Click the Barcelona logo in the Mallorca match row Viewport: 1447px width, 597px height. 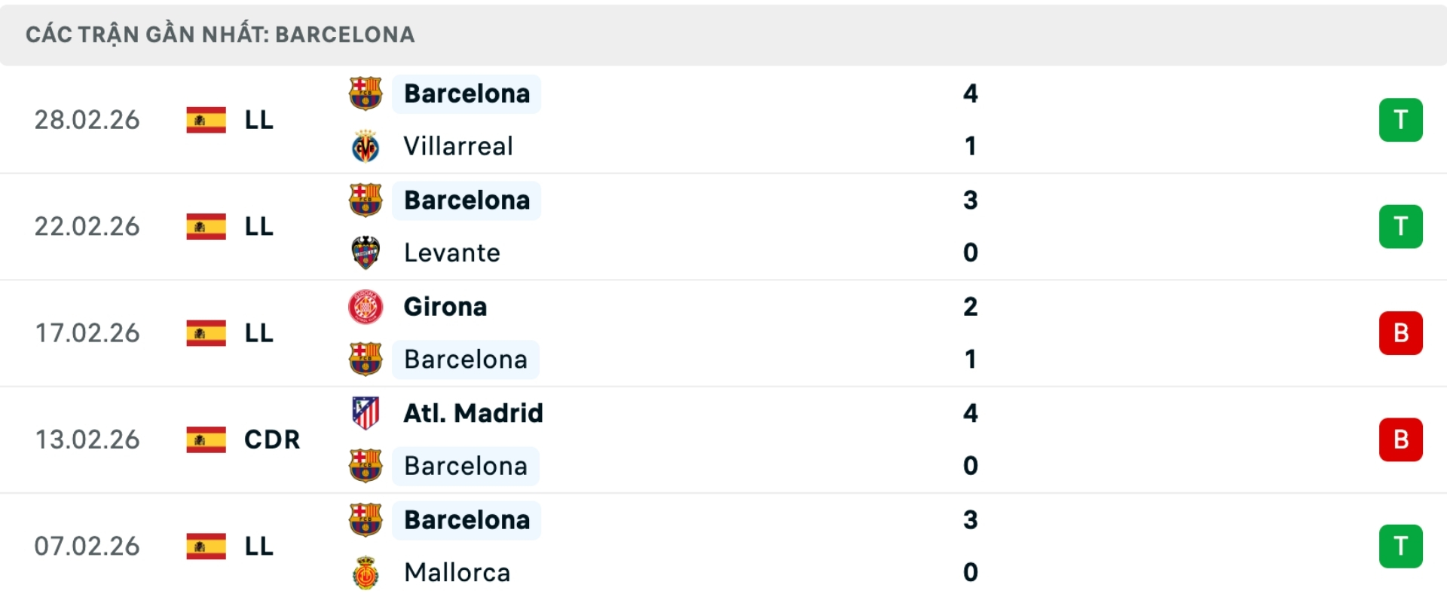click(366, 519)
